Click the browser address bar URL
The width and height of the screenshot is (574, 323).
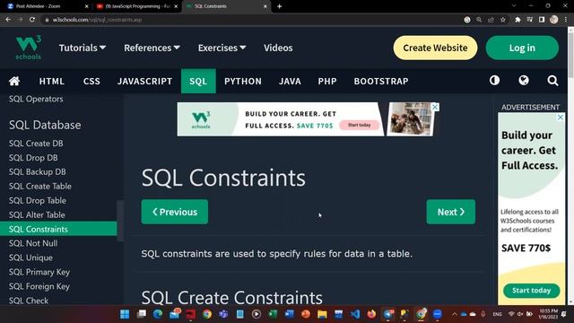97,20
